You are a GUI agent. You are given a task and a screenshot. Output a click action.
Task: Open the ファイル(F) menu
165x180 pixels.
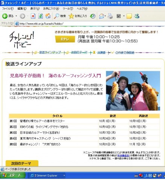tap(8, 9)
